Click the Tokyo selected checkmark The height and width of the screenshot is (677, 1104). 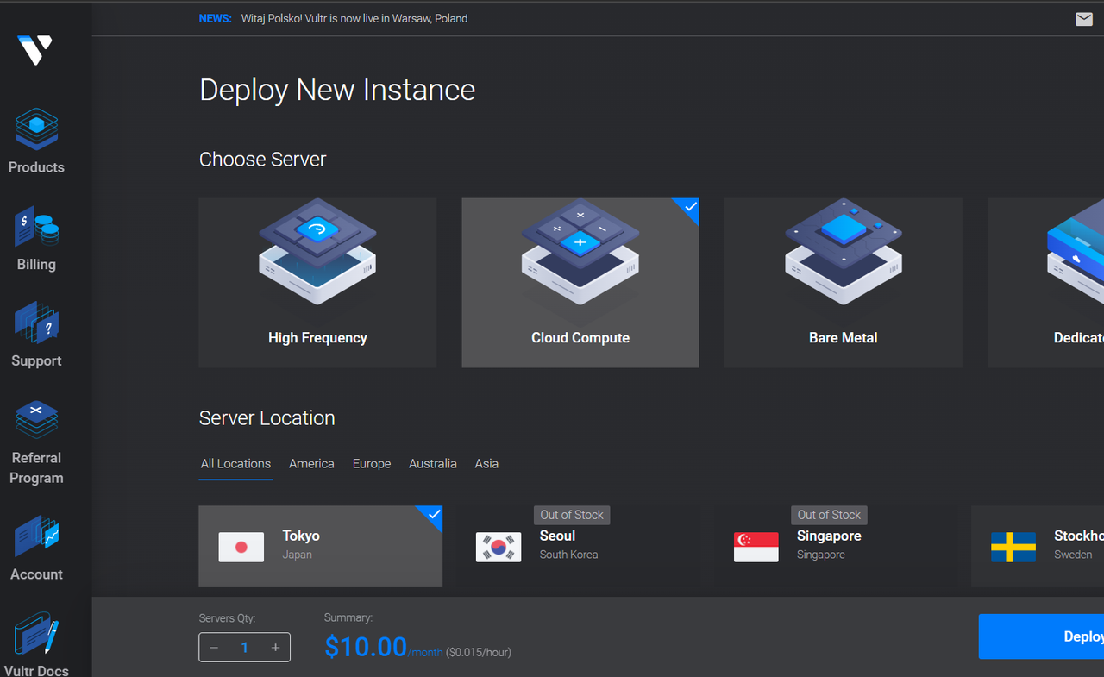coord(433,515)
